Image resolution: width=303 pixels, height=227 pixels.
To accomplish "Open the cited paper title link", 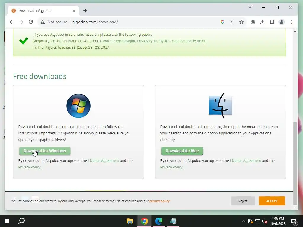I will (153, 41).
